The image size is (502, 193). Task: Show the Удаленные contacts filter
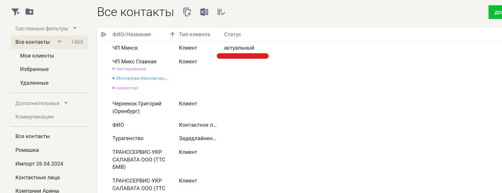coord(34,83)
